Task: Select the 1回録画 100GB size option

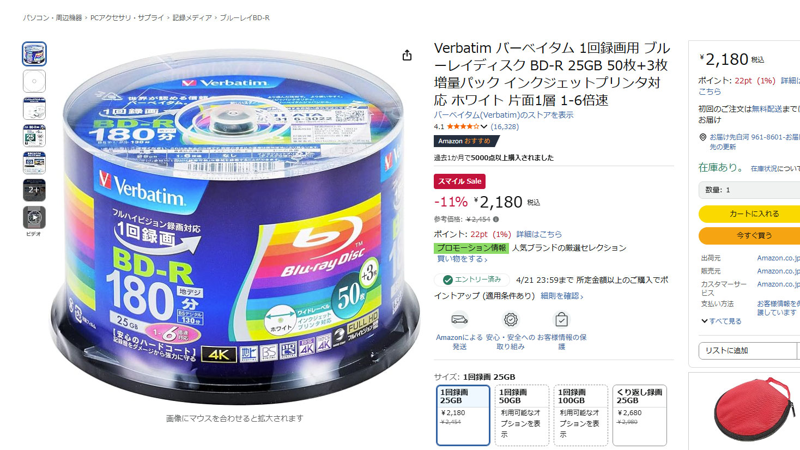Action: pos(580,415)
